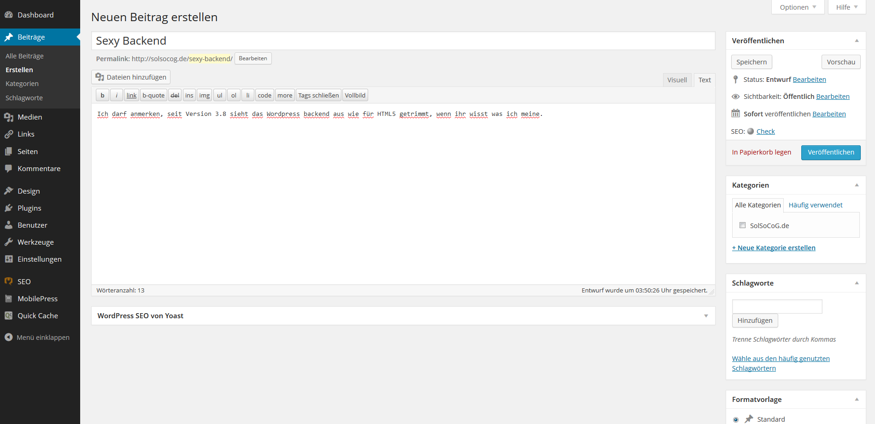Click Bearbeiten button next to permalink
Viewport: 875px width, 424px height.
pos(253,58)
